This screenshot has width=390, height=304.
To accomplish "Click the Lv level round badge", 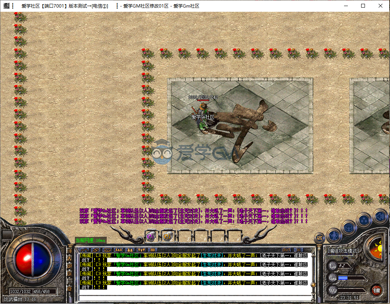I will 333,265.
